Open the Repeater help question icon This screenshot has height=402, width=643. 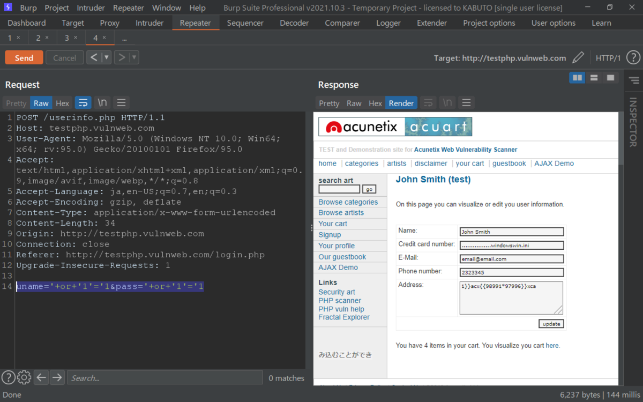coord(633,58)
